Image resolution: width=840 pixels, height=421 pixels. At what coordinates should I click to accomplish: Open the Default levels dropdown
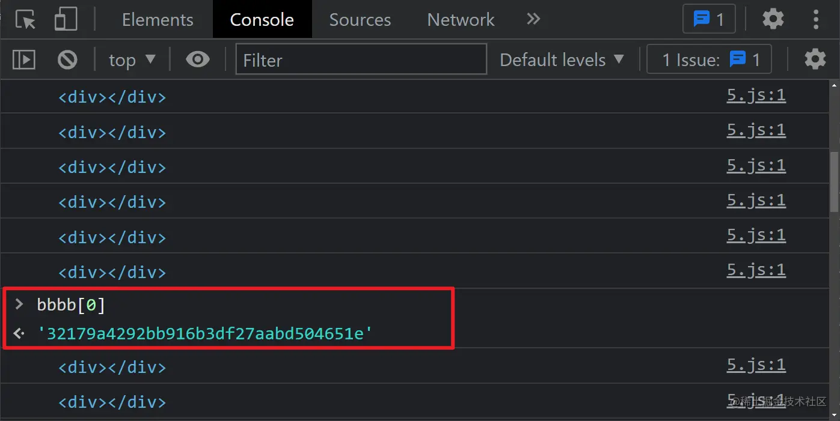(562, 60)
